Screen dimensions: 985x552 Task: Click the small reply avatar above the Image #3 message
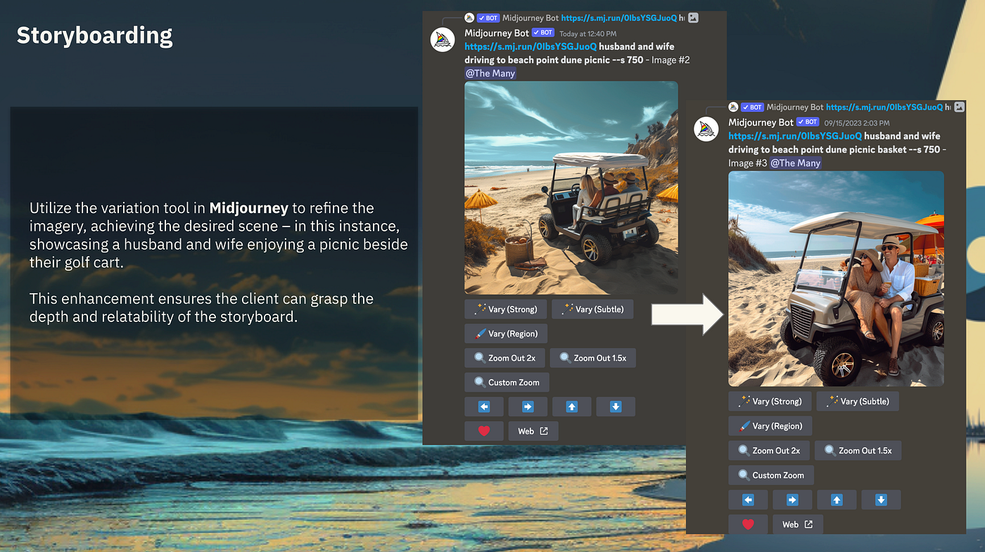coord(733,107)
